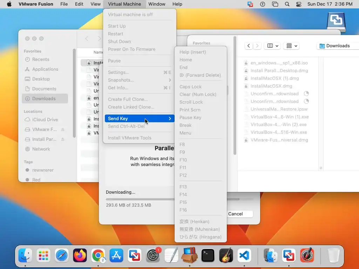Open the Apple menu
Image resolution: width=359 pixels, height=269 pixels.
[x=9, y=4]
